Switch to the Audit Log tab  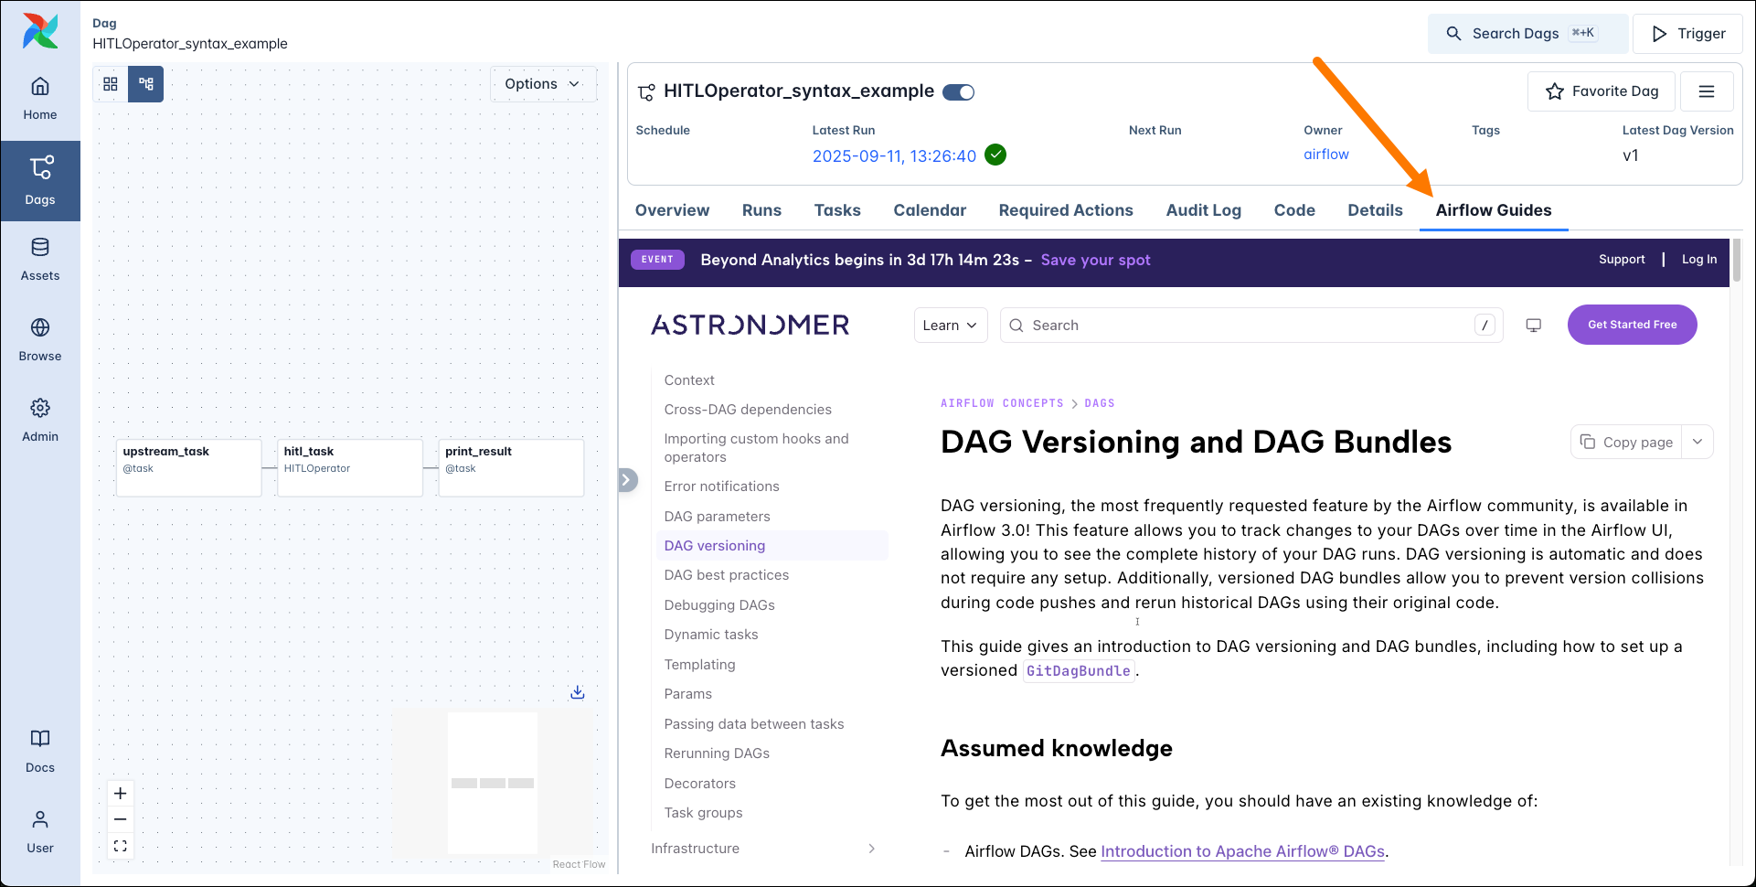coord(1203,210)
